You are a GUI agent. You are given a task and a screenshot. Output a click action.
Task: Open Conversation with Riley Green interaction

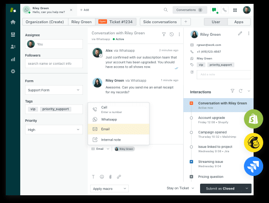(218, 105)
